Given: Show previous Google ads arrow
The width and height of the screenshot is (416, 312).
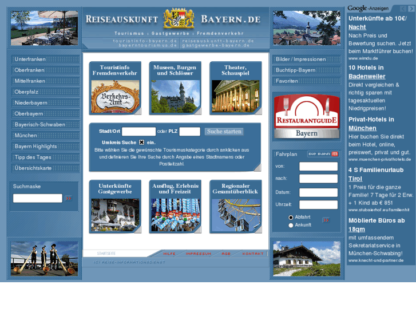Looking at the screenshot, I should [403, 9].
